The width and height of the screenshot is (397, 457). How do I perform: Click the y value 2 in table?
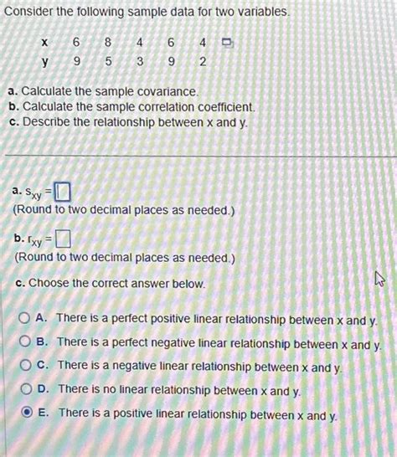pyautogui.click(x=203, y=62)
